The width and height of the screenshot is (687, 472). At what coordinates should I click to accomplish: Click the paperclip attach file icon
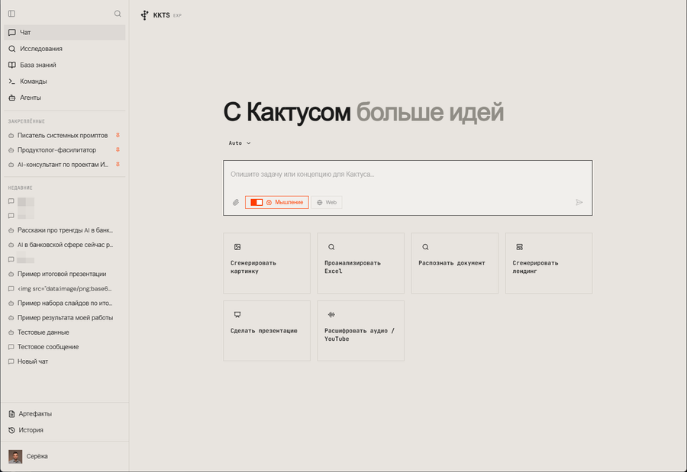(x=236, y=202)
